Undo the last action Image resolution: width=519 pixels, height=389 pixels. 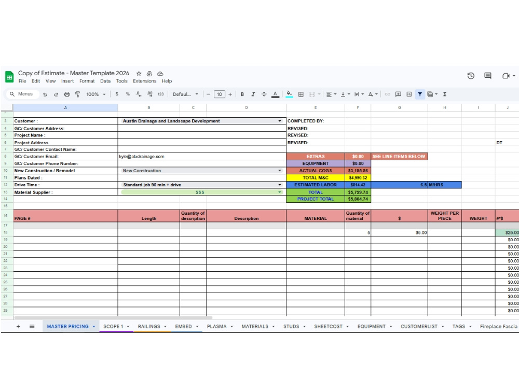45,94
